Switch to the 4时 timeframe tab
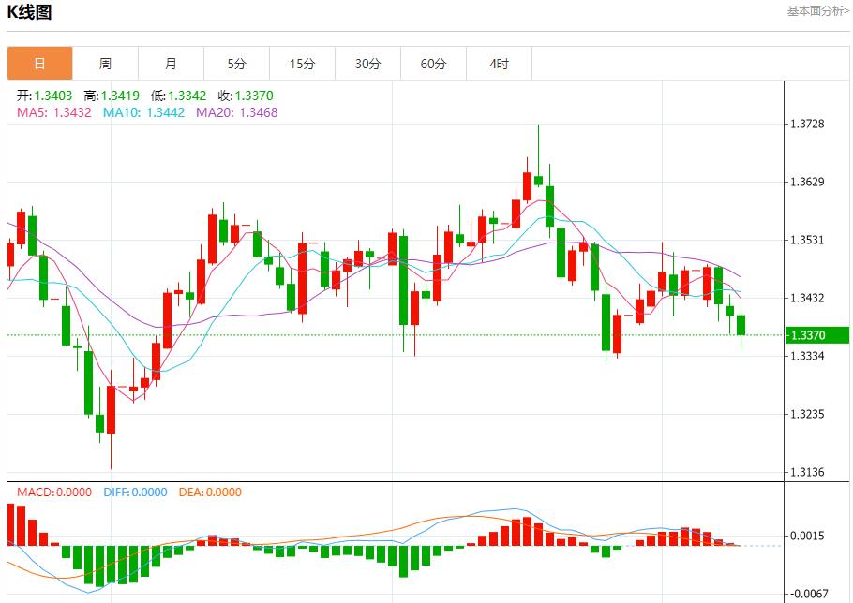 (x=500, y=63)
